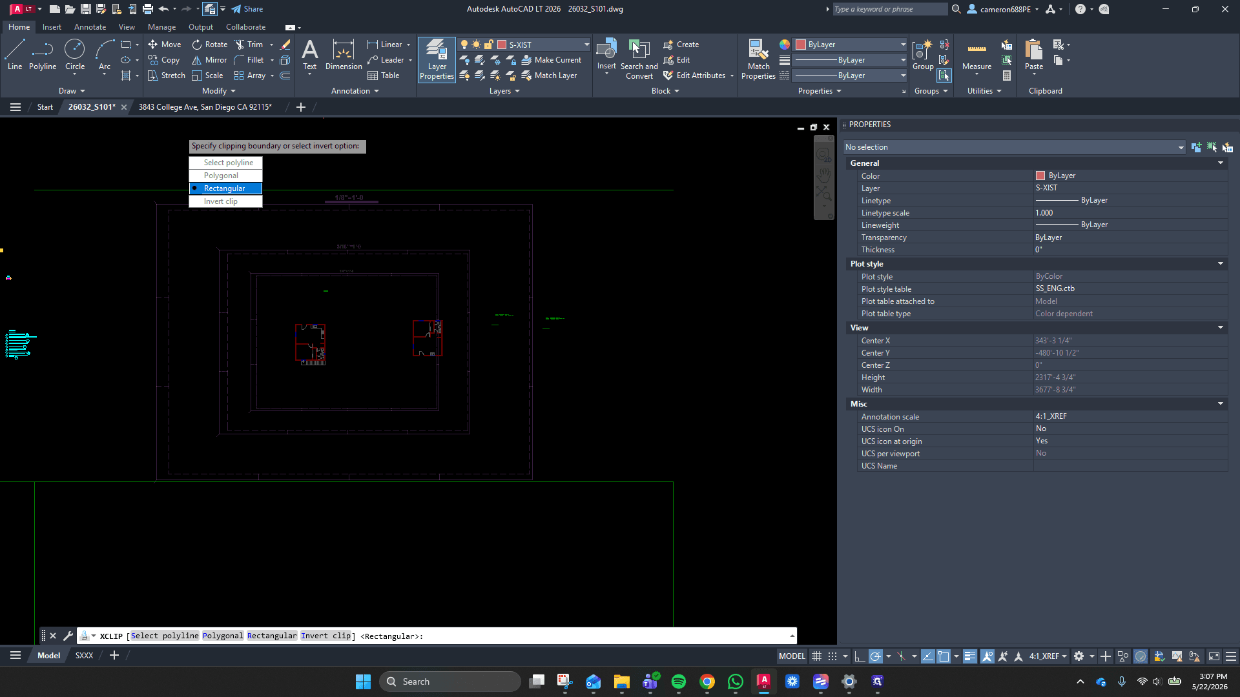Collapse the Plot style section

click(x=1221, y=264)
